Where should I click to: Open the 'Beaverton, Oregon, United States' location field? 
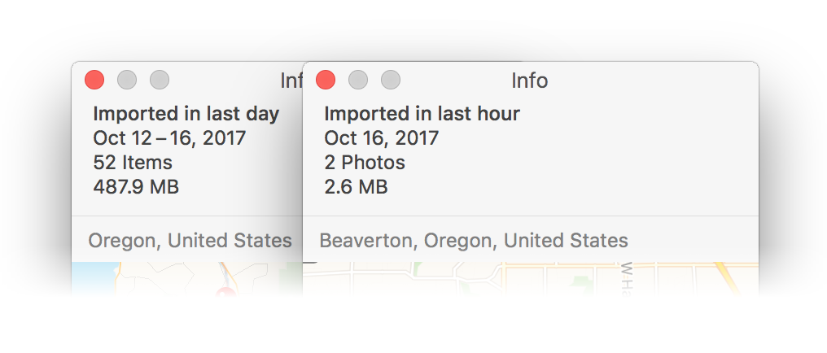tap(474, 241)
